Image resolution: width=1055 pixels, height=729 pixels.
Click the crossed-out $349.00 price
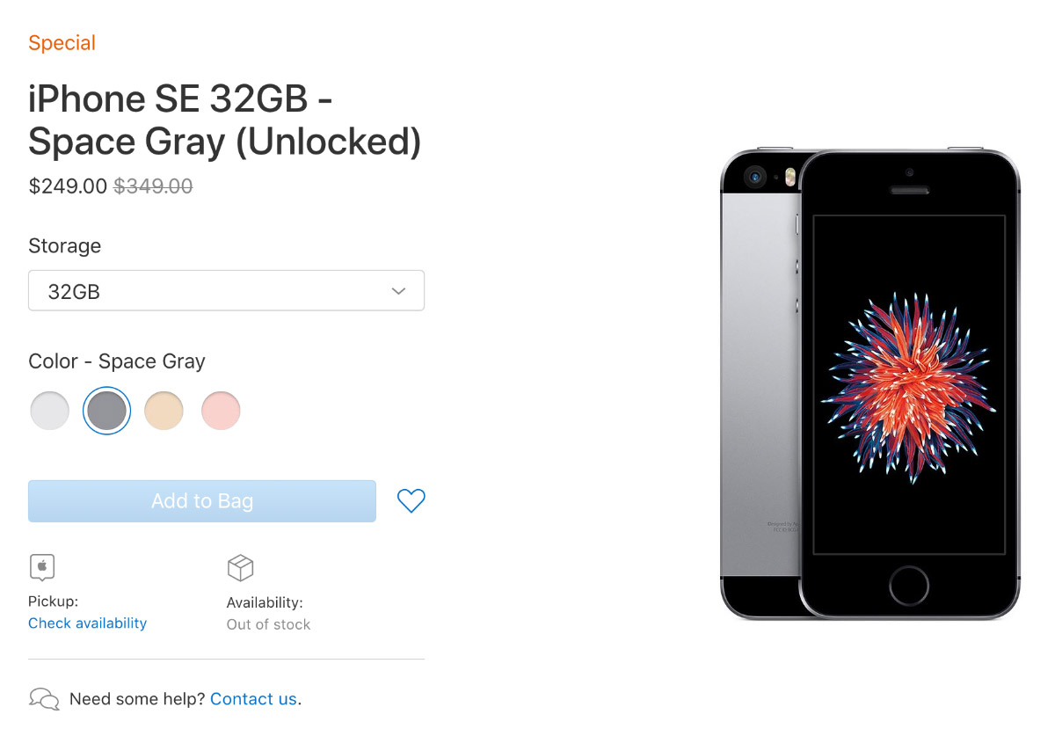[153, 186]
